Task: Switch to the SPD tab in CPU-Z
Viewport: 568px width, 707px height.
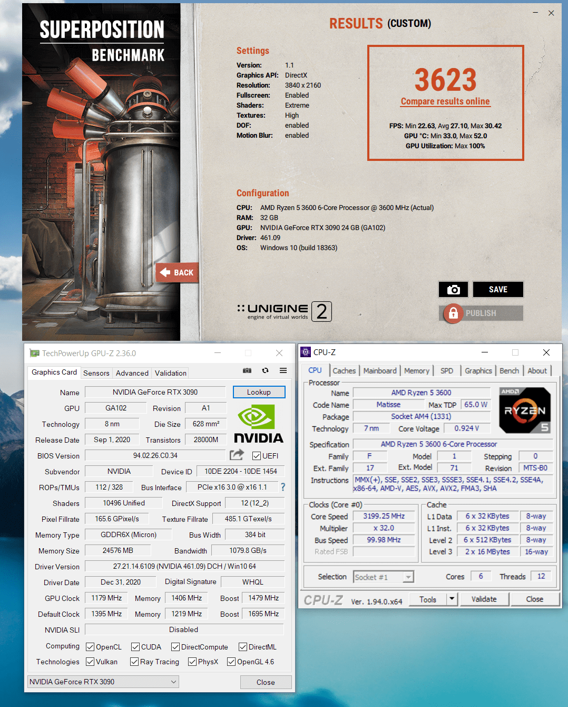Action: coord(447,371)
